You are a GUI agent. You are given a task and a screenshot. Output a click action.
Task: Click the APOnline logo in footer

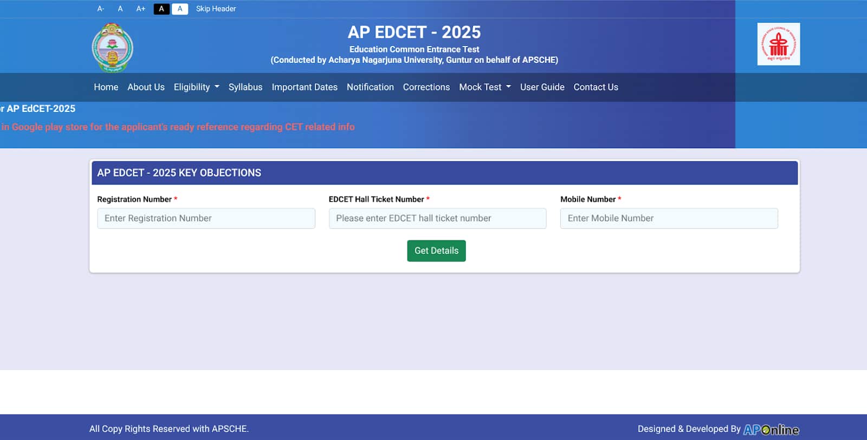[x=771, y=429]
